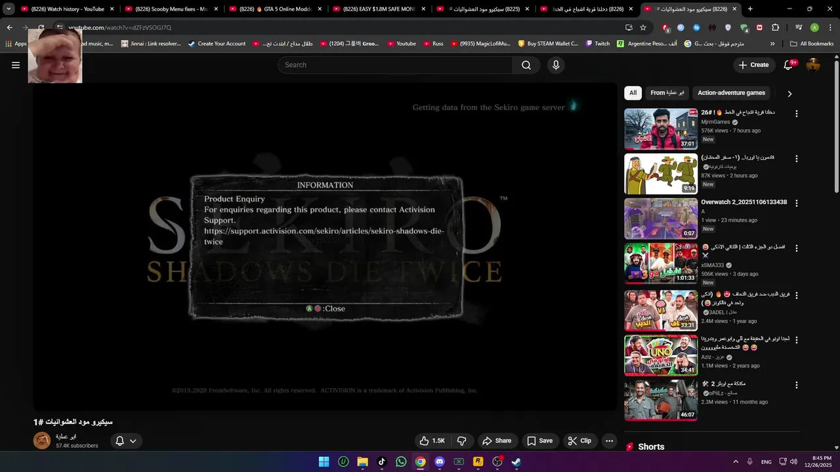
Task: Open Windows Start menu on taskbar
Action: [324, 462]
